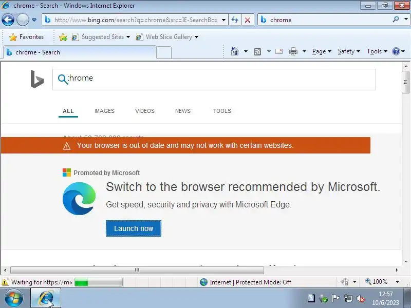Click the blue Help question mark icon
The height and width of the screenshot is (308, 411).
point(396,51)
